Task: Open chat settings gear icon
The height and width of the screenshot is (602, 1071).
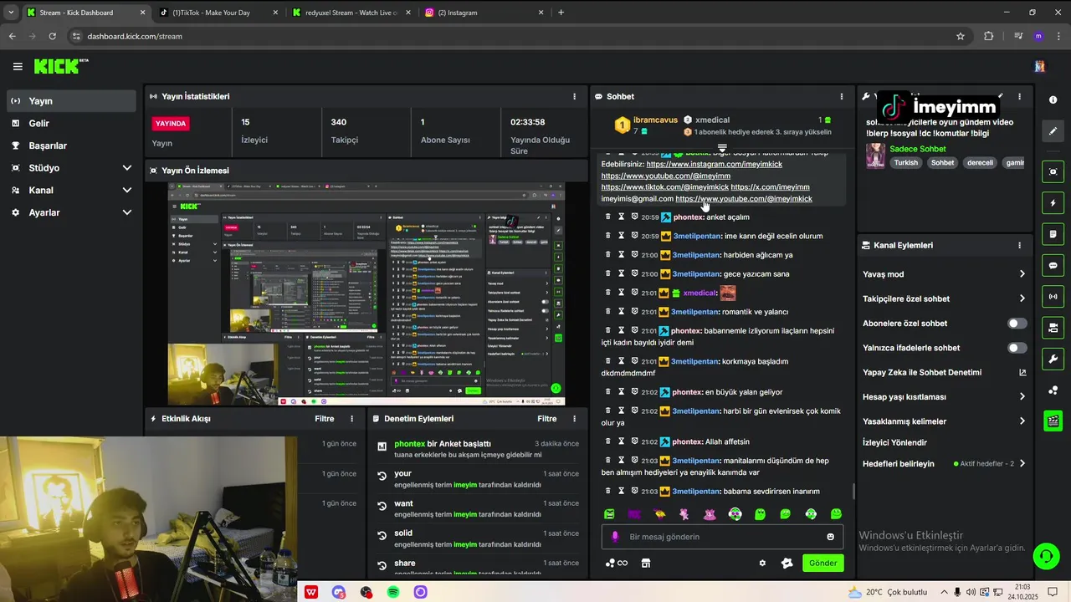Action: (762, 564)
